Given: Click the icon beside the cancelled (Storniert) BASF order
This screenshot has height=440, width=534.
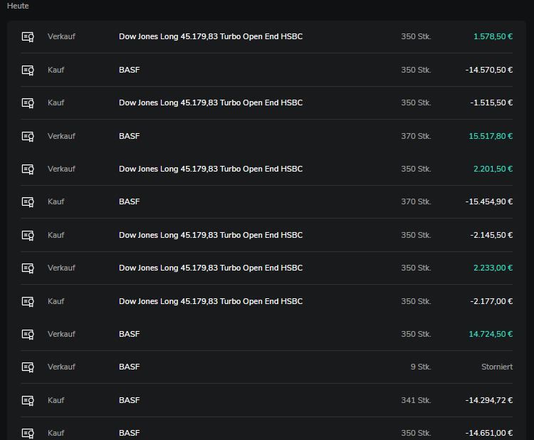Looking at the screenshot, I should coord(28,367).
